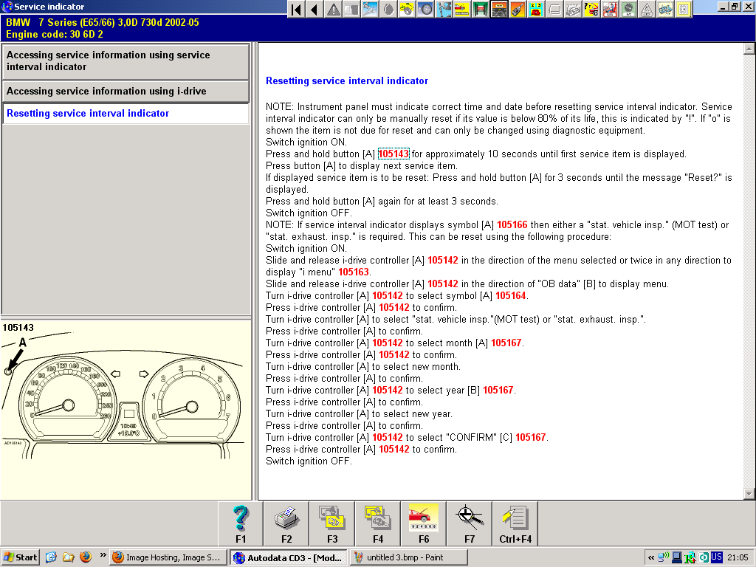The height and width of the screenshot is (567, 756).
Task: Open 105167 link on the CONFIRM line
Action: click(x=531, y=437)
